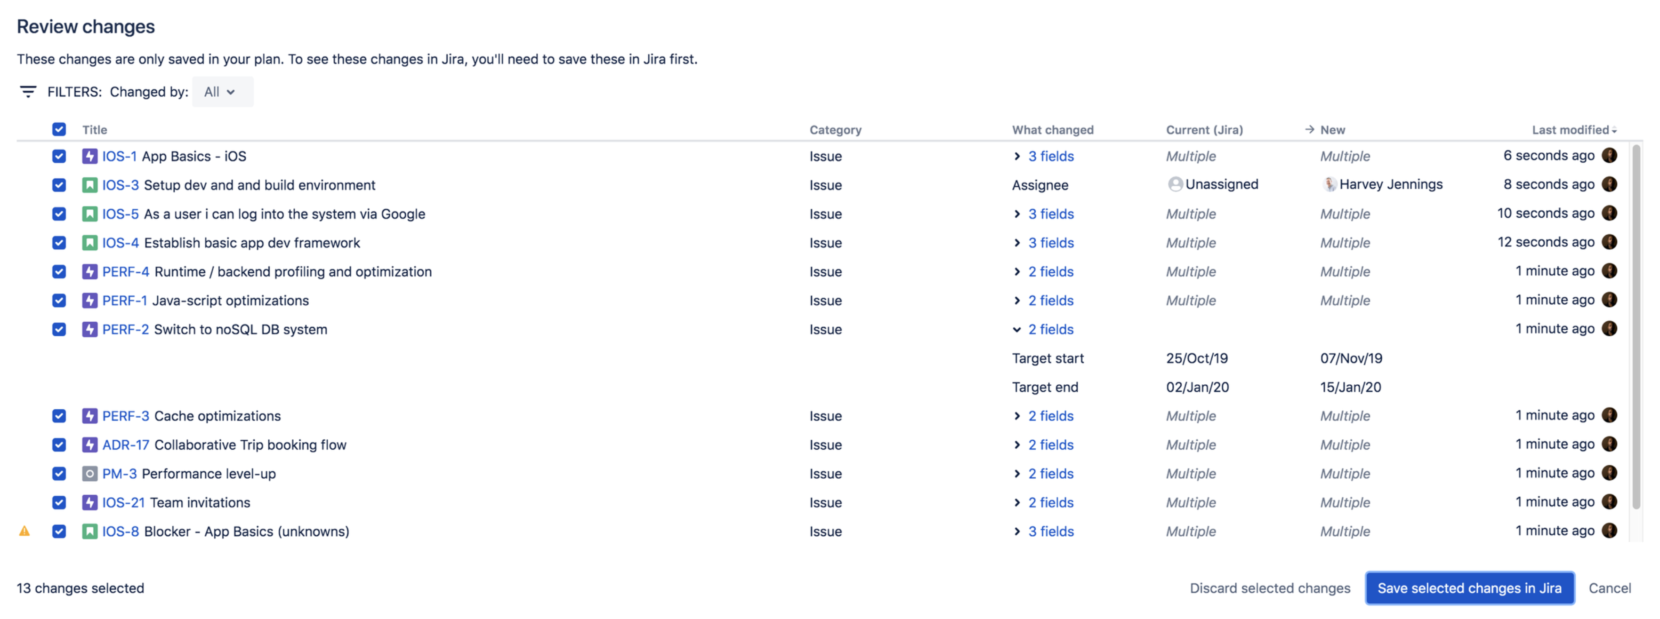Expand 3 fields for IOS-8
1660x619 pixels.
click(x=1043, y=532)
